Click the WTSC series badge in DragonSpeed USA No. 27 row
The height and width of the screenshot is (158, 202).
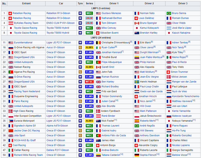pyautogui.click(x=89, y=82)
